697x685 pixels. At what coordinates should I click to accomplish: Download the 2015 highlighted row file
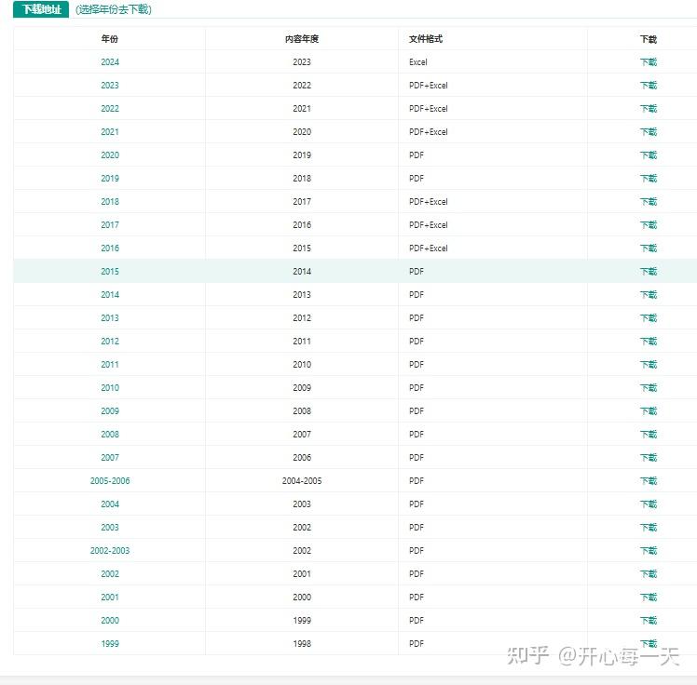click(649, 271)
